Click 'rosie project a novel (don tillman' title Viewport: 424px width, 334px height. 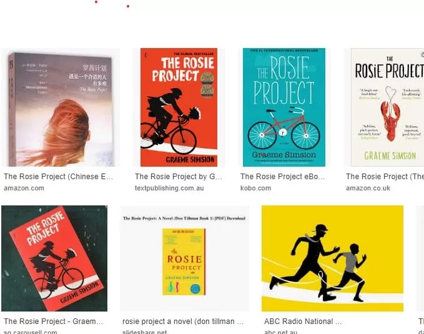183,322
